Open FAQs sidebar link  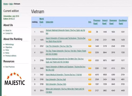click(x=7, y=50)
